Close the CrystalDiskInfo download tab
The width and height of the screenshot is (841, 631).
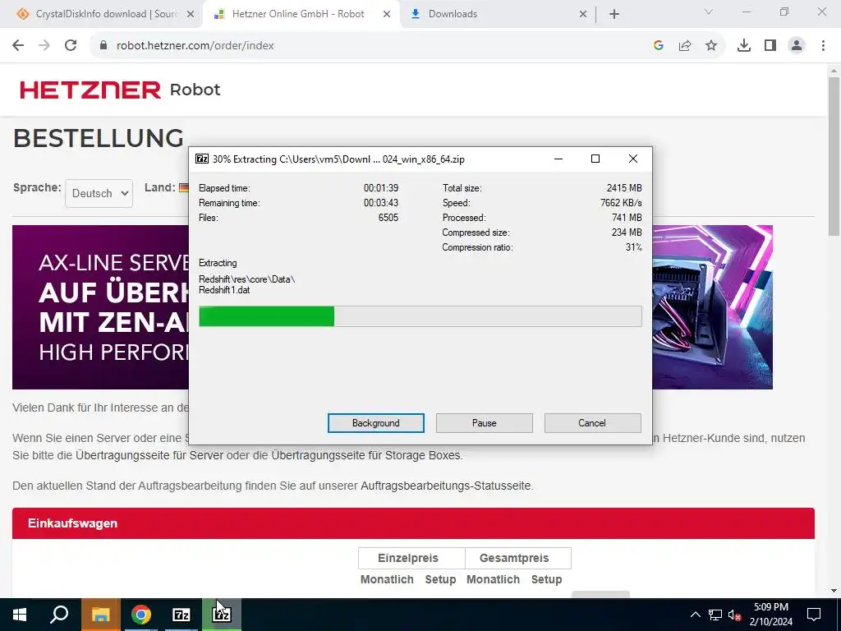click(191, 15)
